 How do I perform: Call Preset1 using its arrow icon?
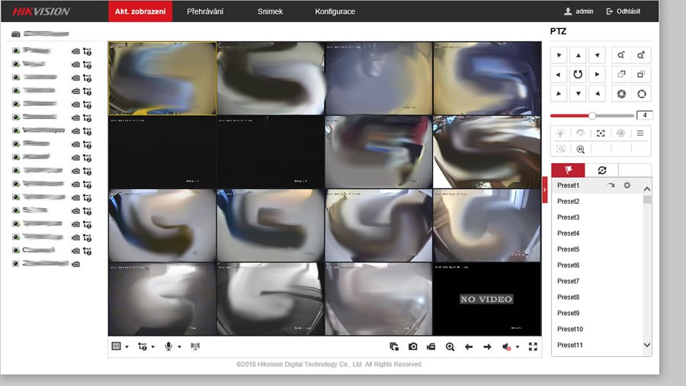tap(611, 185)
